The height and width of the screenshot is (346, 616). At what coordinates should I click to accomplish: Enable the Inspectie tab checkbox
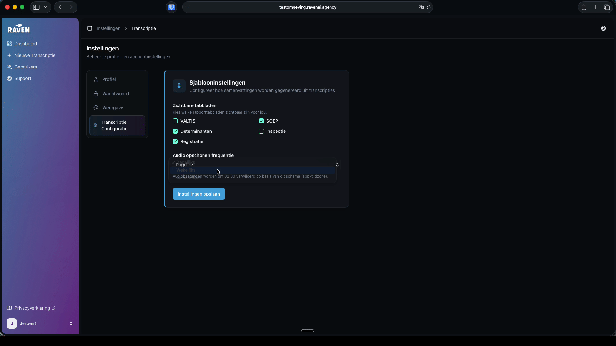tap(261, 131)
